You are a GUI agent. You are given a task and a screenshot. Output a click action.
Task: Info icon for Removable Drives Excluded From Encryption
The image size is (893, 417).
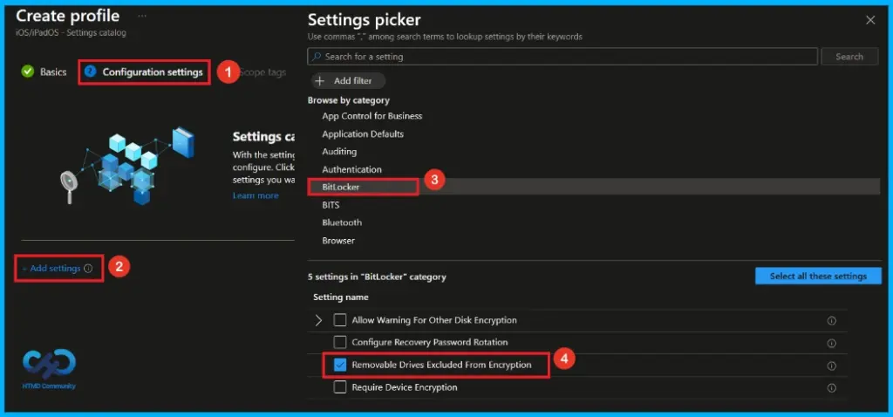pyautogui.click(x=831, y=366)
